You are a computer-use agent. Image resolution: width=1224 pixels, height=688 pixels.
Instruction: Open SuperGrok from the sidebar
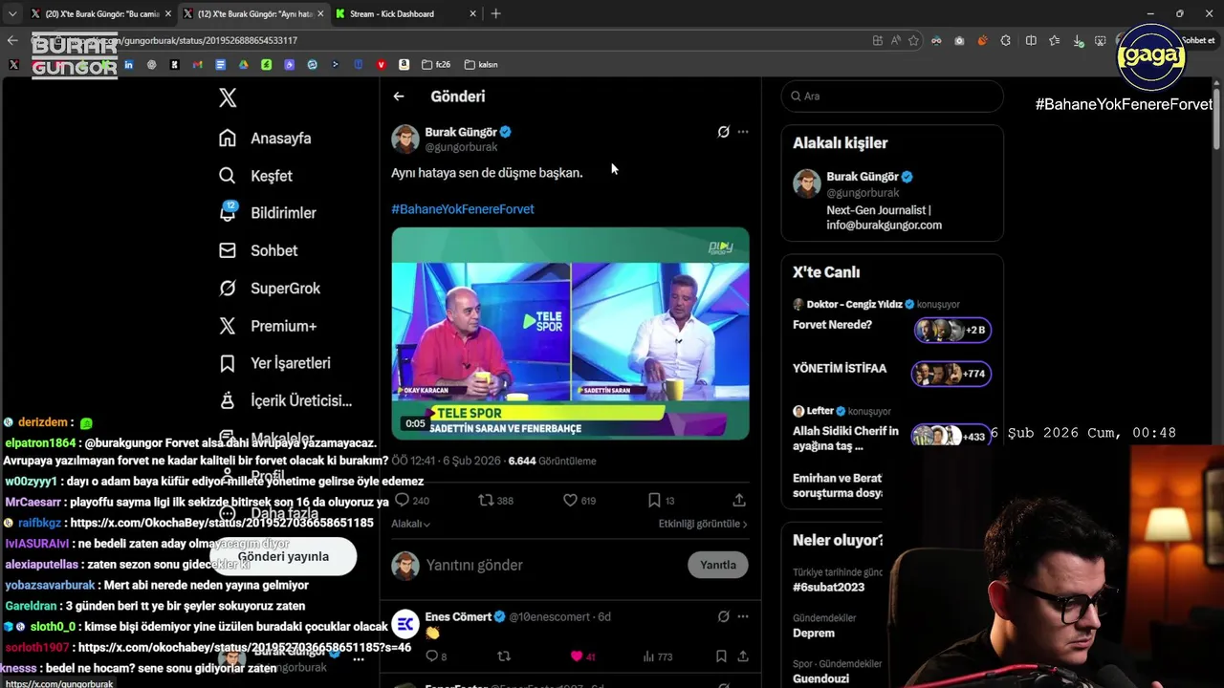tap(270, 288)
